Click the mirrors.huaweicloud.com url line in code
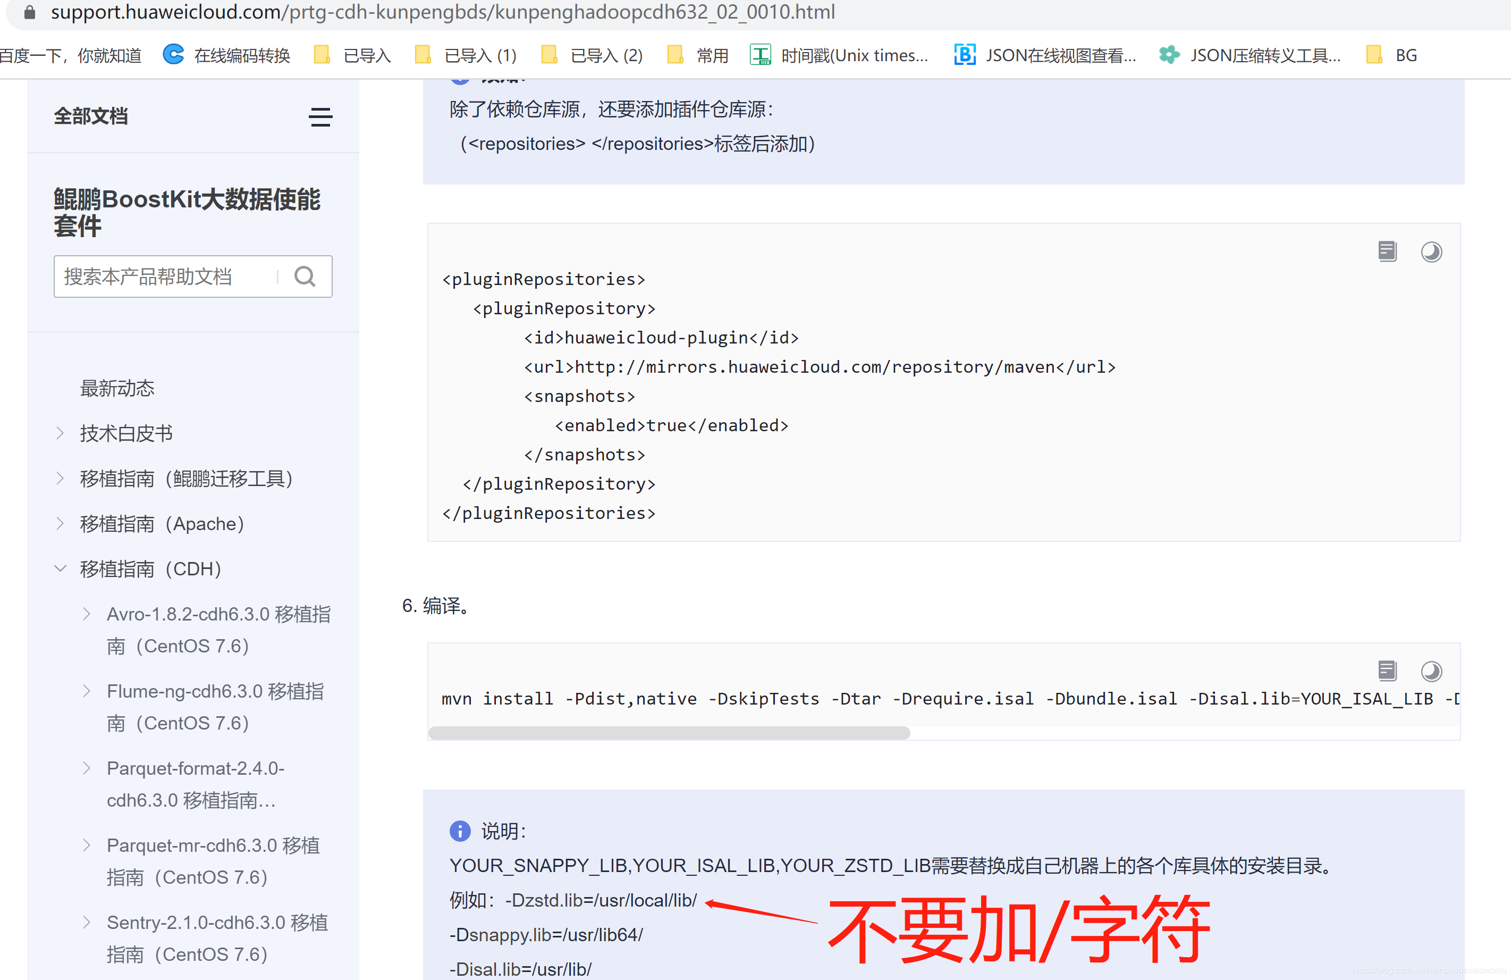Screen dimensions: 1511x980 tap(820, 366)
